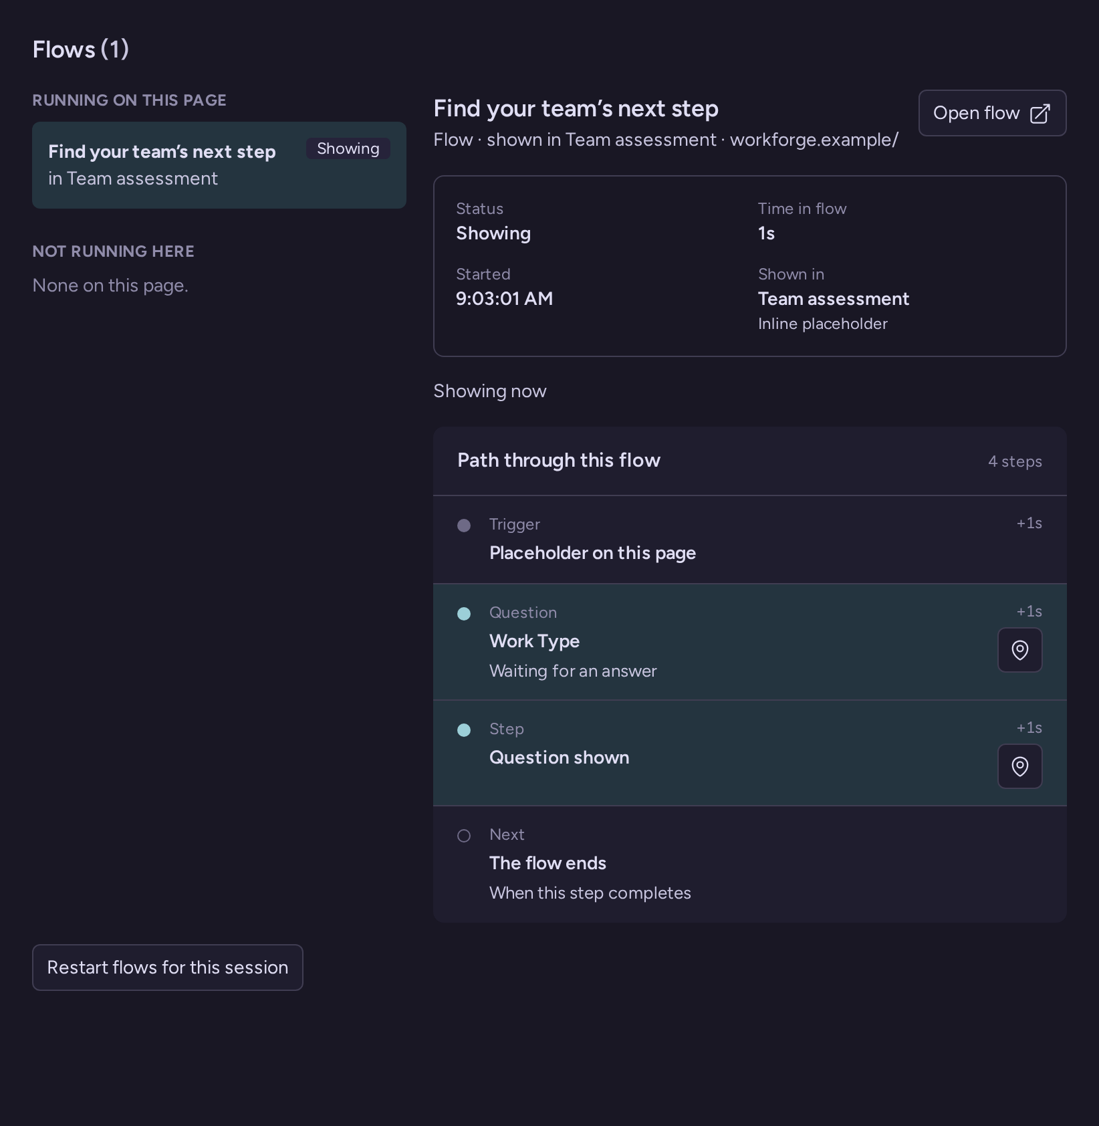Click the When this step completes text
This screenshot has width=1099, height=1126.
pos(590,893)
